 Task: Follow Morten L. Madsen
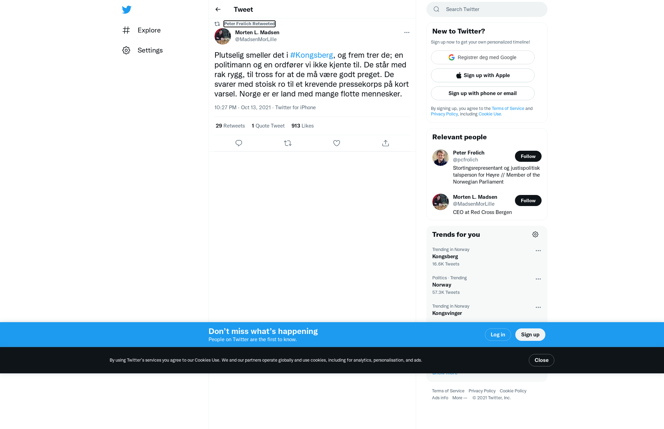click(x=528, y=200)
